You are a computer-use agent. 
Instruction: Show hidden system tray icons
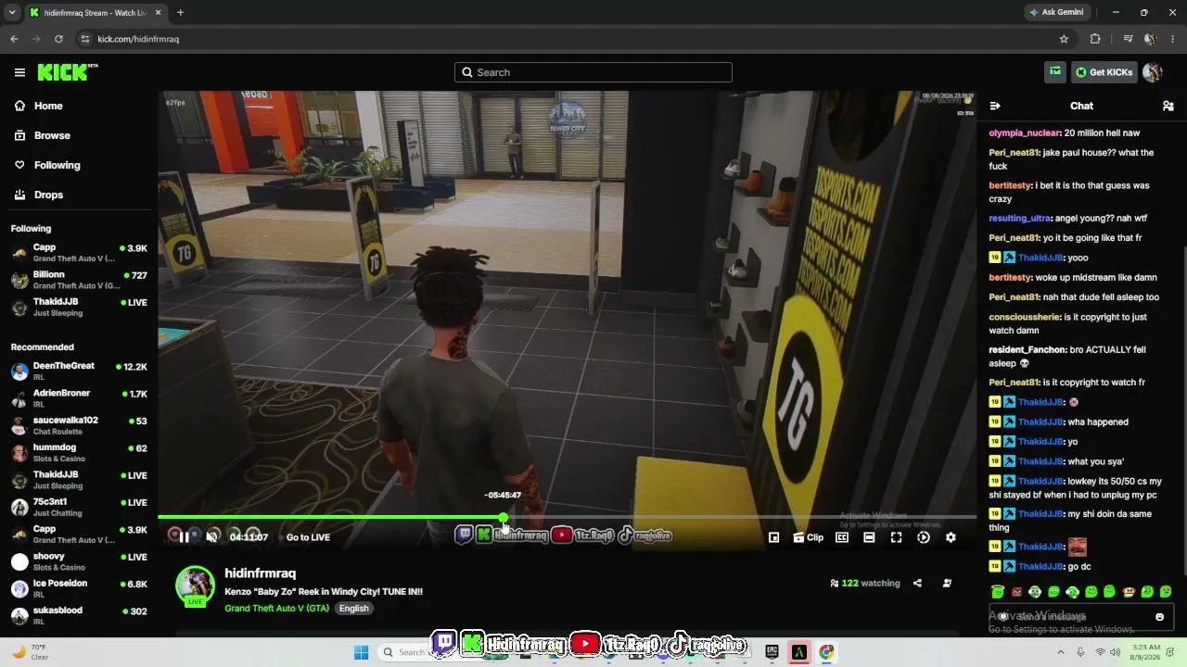click(1061, 652)
